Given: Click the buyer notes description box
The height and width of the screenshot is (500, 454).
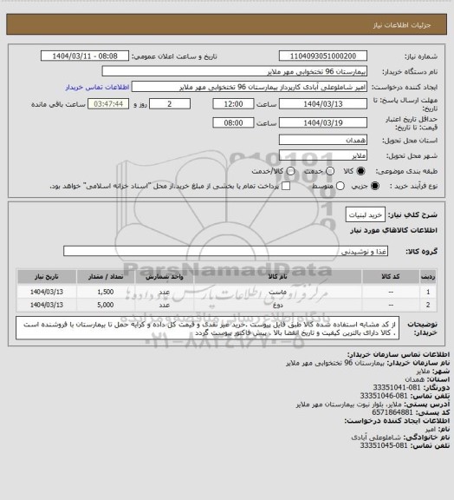Looking at the screenshot, I should (x=208, y=328).
